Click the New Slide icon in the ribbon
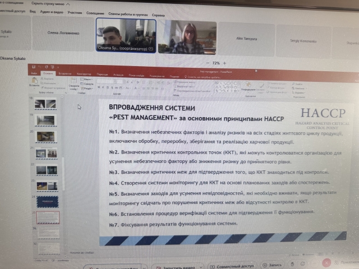The image size is (359, 269). [x=73, y=81]
